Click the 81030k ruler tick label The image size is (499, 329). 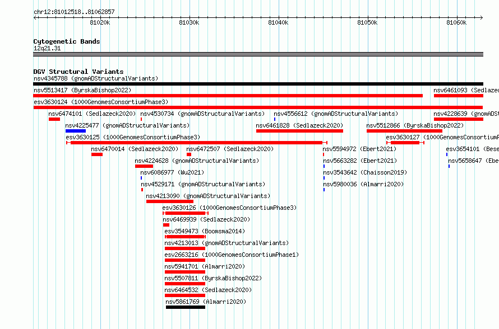pos(189,22)
